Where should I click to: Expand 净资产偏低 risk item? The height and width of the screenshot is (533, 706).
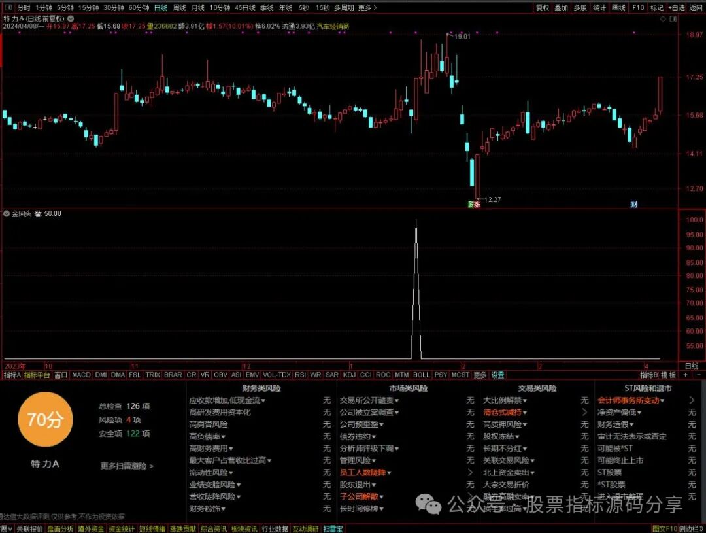(x=620, y=412)
